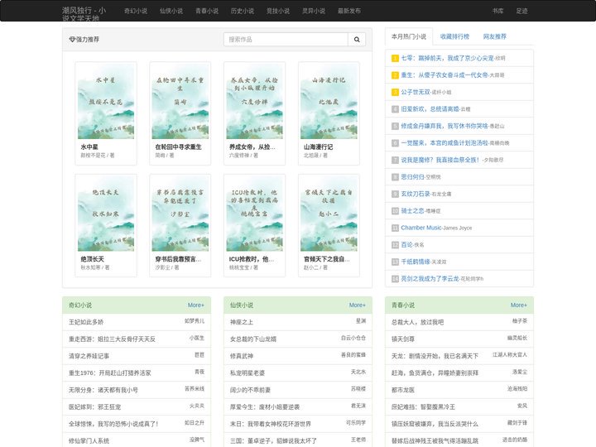Open 灵异小说 category from navbar
This screenshot has height=447, width=596.
pyautogui.click(x=314, y=11)
